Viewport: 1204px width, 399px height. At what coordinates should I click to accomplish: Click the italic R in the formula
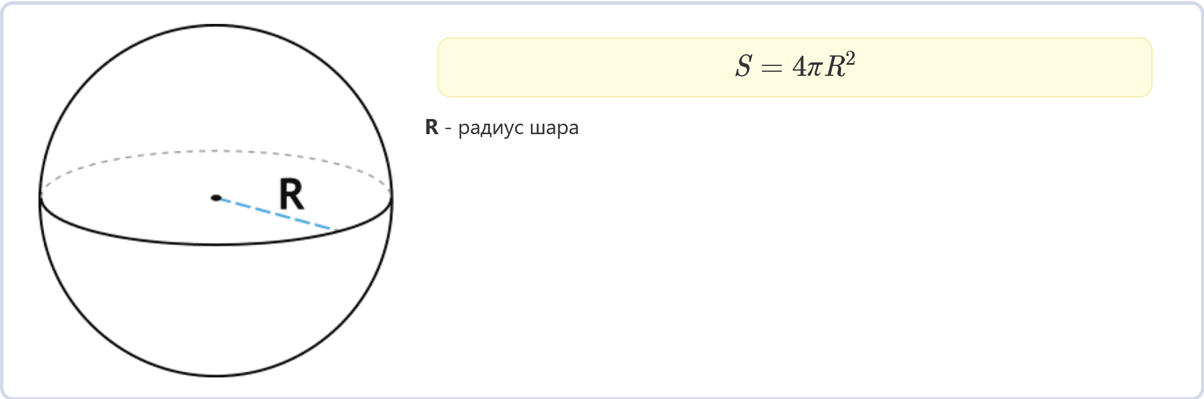coord(834,66)
